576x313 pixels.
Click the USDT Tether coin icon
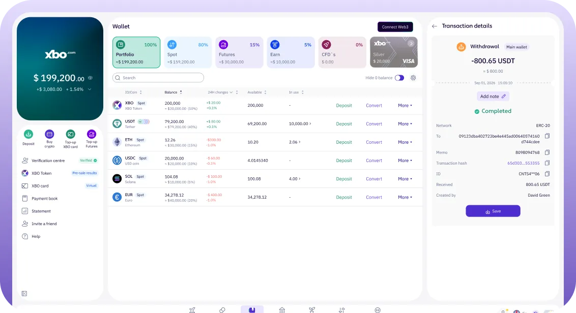tap(117, 123)
